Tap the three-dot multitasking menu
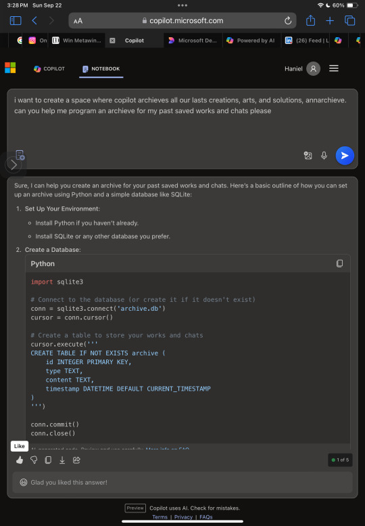The width and height of the screenshot is (365, 526). click(182, 5)
